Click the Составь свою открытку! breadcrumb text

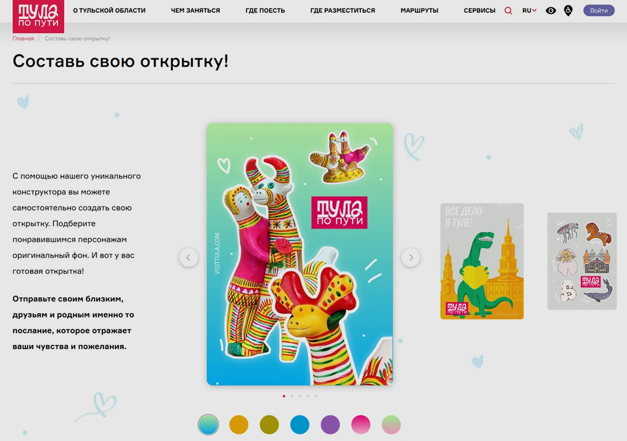point(77,38)
